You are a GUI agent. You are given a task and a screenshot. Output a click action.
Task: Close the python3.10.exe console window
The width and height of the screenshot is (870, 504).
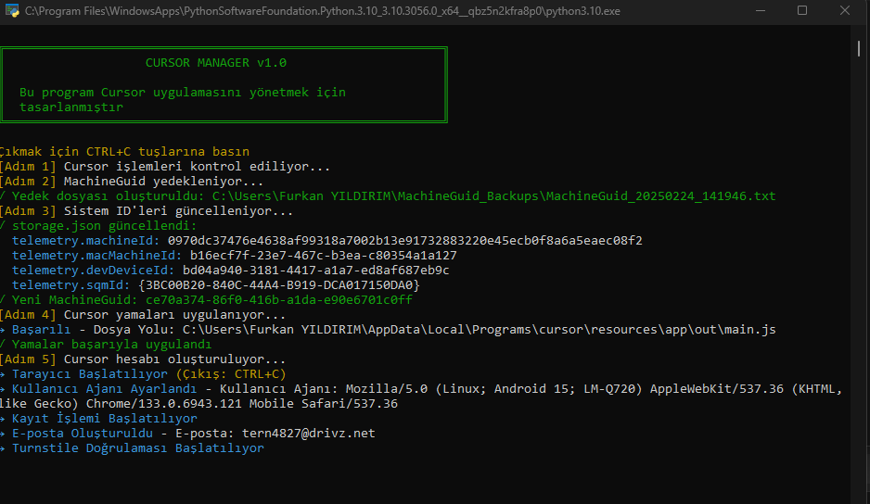[x=844, y=10]
